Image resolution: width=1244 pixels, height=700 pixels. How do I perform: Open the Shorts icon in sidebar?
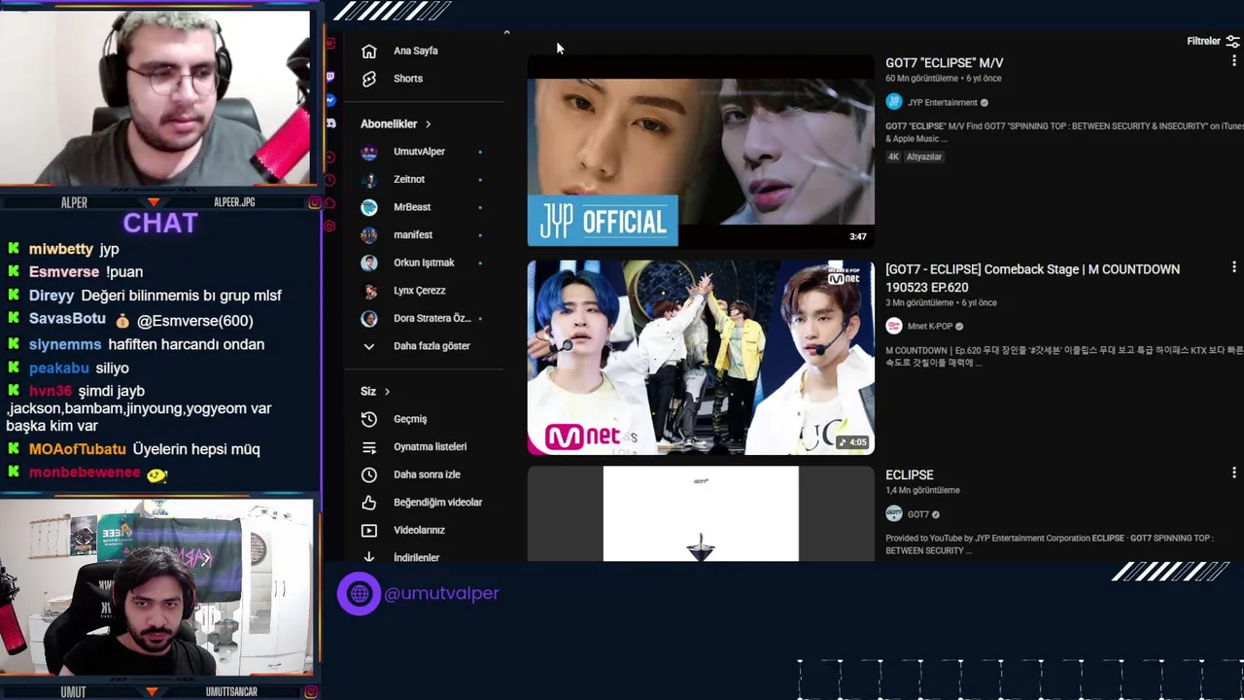pyautogui.click(x=368, y=79)
